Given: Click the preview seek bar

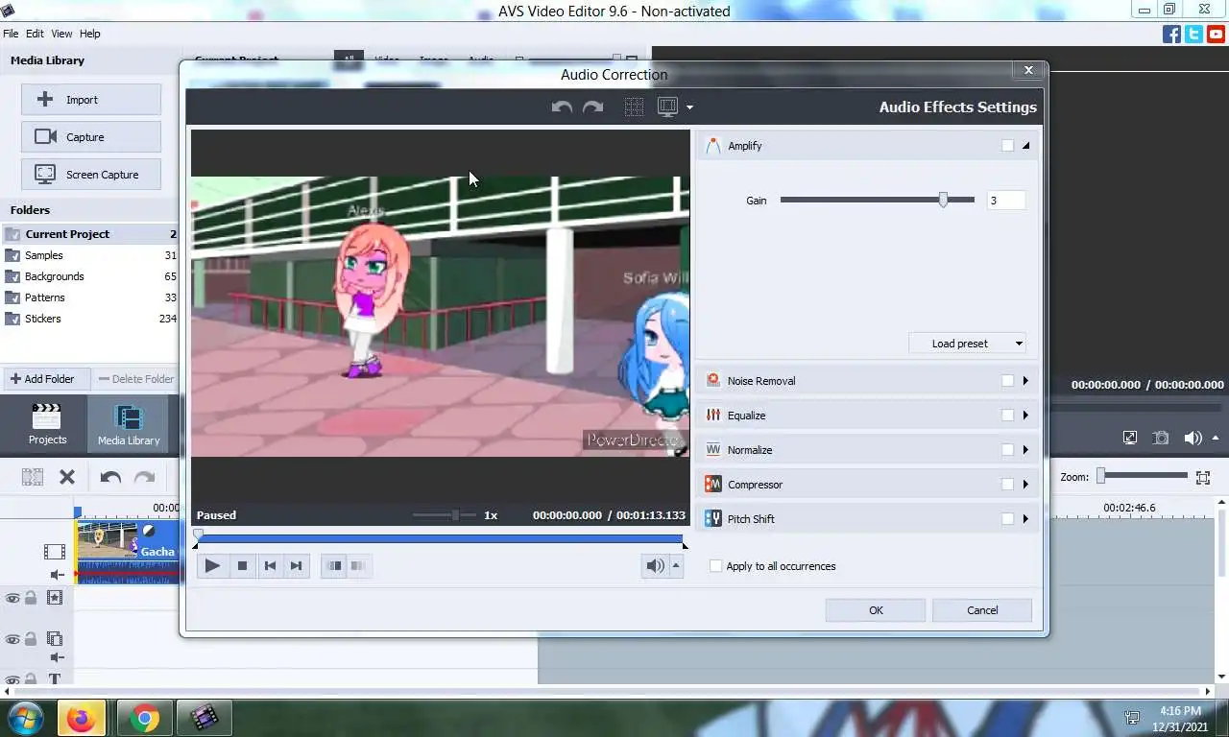Looking at the screenshot, I should coord(440,539).
